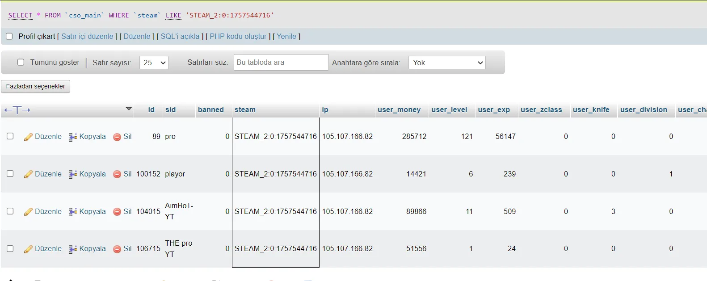Image resolution: width=707 pixels, height=281 pixels.
Task: Click the pencil edit icon for row 89
Action: pyautogui.click(x=28, y=137)
